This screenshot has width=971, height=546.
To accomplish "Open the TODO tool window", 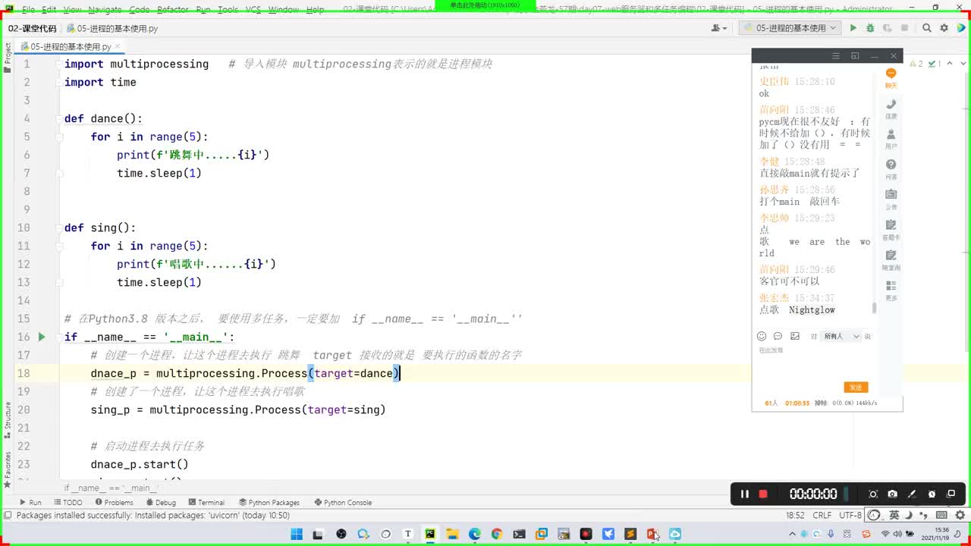I will tap(68, 502).
